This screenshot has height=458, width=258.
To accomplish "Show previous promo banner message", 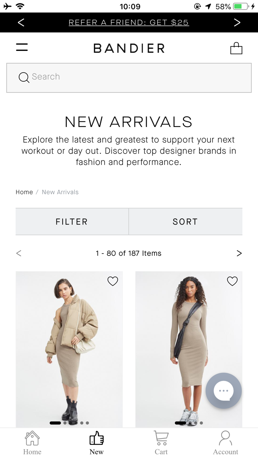I will pos(21,22).
